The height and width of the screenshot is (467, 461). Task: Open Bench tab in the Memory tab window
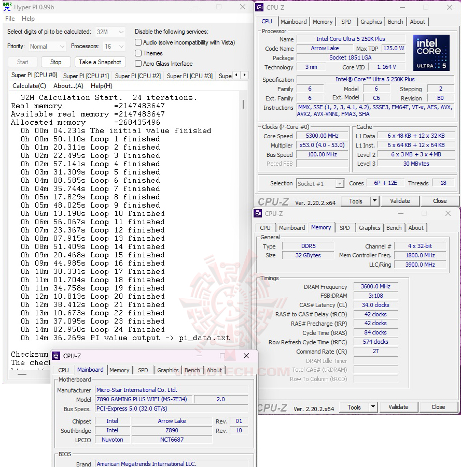[394, 228]
